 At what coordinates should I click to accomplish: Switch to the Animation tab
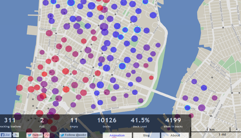point(117,135)
